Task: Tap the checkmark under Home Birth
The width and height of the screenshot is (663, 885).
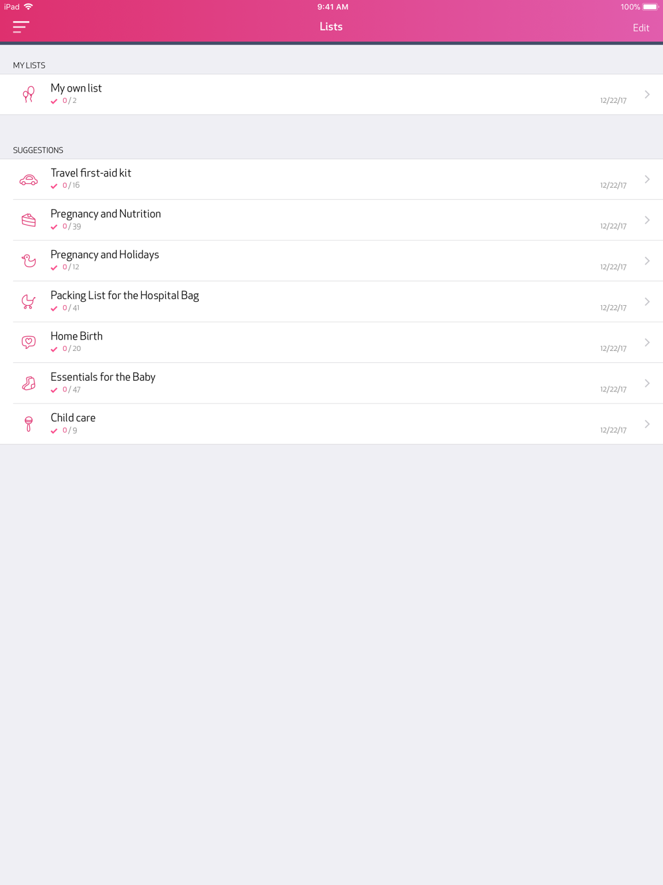Action: click(x=54, y=350)
